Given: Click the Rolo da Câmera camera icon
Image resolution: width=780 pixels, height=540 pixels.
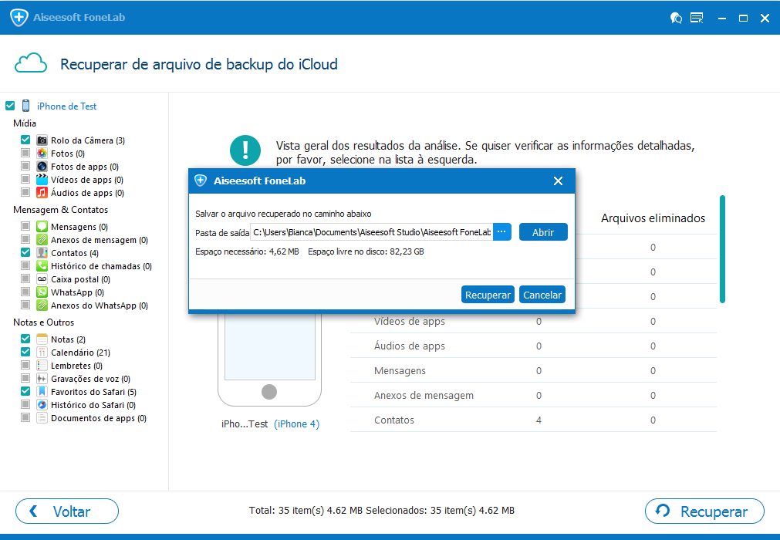Looking at the screenshot, I should (x=42, y=140).
